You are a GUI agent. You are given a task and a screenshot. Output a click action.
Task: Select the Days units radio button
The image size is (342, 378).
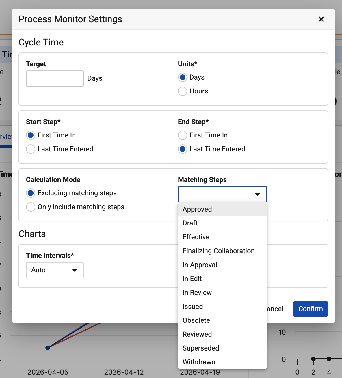click(x=183, y=77)
